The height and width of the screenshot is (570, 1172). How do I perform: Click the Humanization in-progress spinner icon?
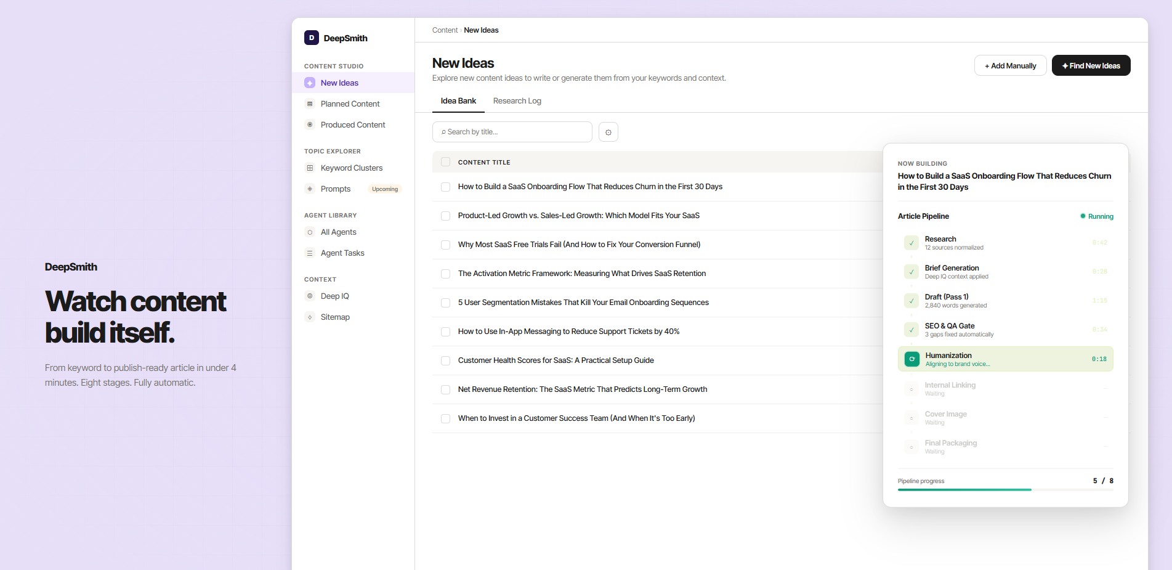[x=912, y=359]
